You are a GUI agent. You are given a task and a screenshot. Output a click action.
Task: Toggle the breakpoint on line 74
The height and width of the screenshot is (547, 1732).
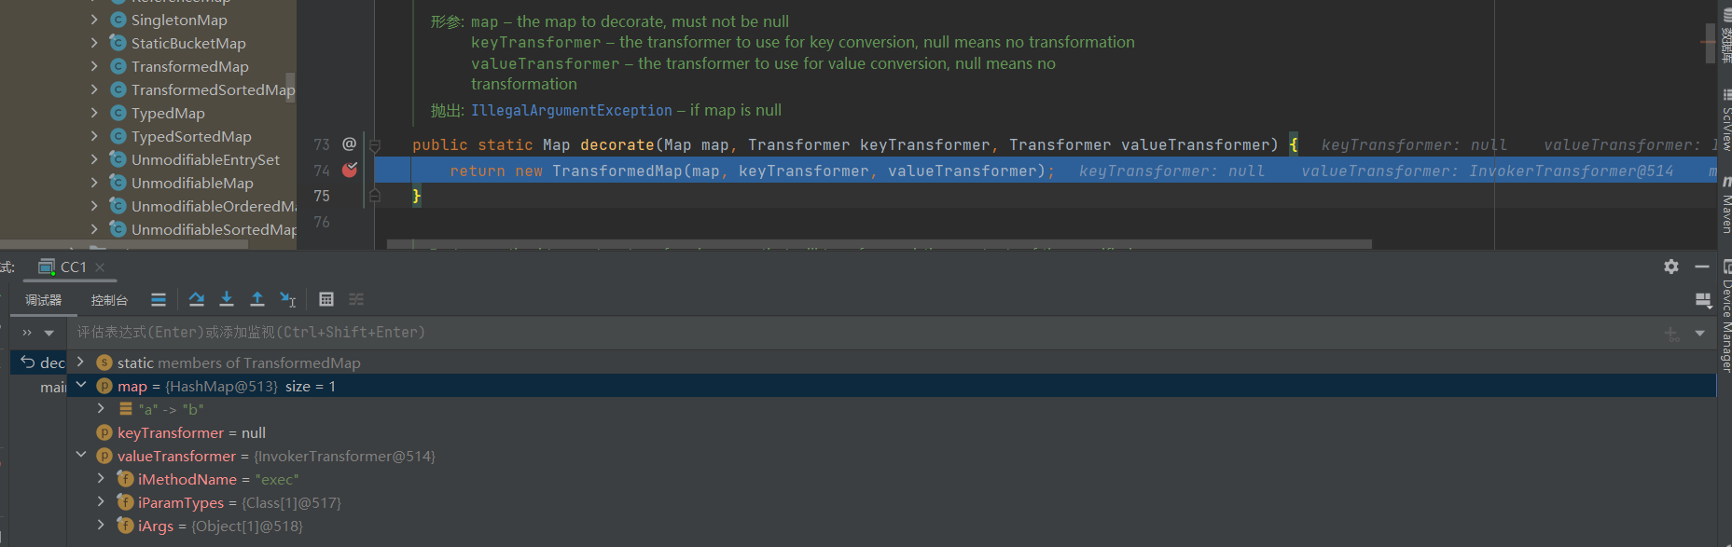point(350,171)
